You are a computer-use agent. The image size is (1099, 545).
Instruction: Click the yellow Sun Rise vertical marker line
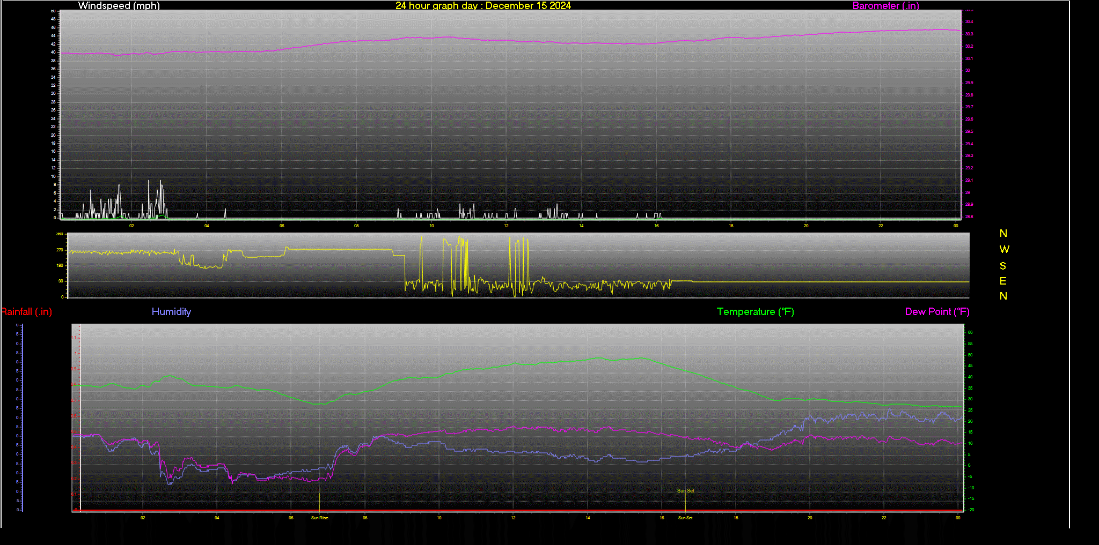click(x=319, y=502)
